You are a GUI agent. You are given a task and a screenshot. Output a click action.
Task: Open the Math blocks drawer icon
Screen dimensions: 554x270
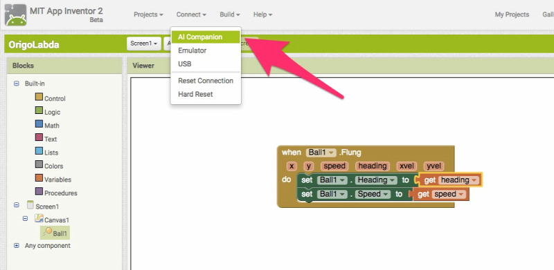click(x=39, y=124)
